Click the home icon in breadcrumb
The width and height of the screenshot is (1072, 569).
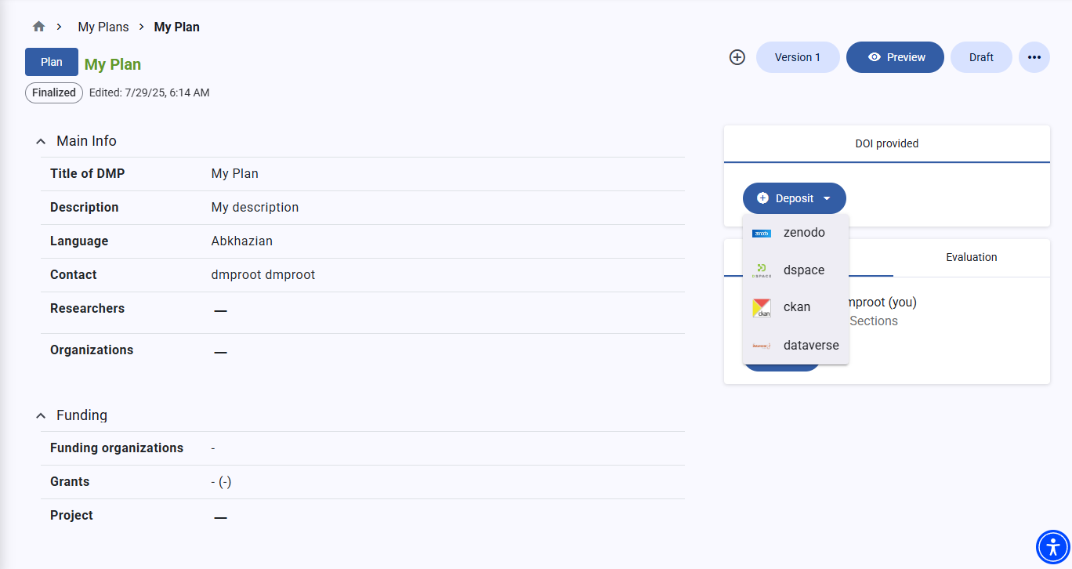[x=39, y=27]
